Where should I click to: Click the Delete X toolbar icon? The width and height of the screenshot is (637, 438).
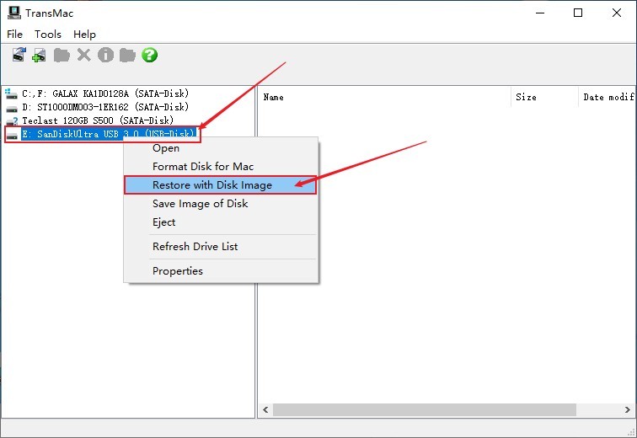[x=83, y=55]
